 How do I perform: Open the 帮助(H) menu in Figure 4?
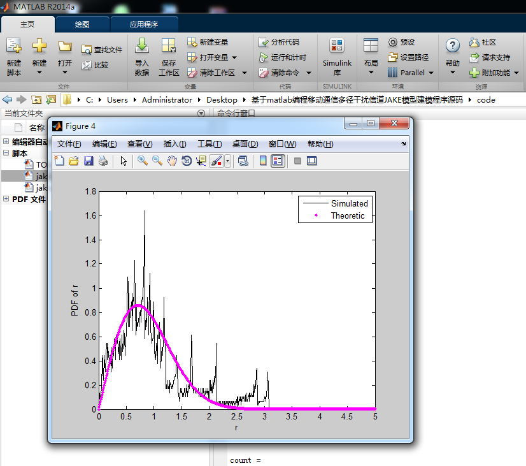tap(320, 144)
